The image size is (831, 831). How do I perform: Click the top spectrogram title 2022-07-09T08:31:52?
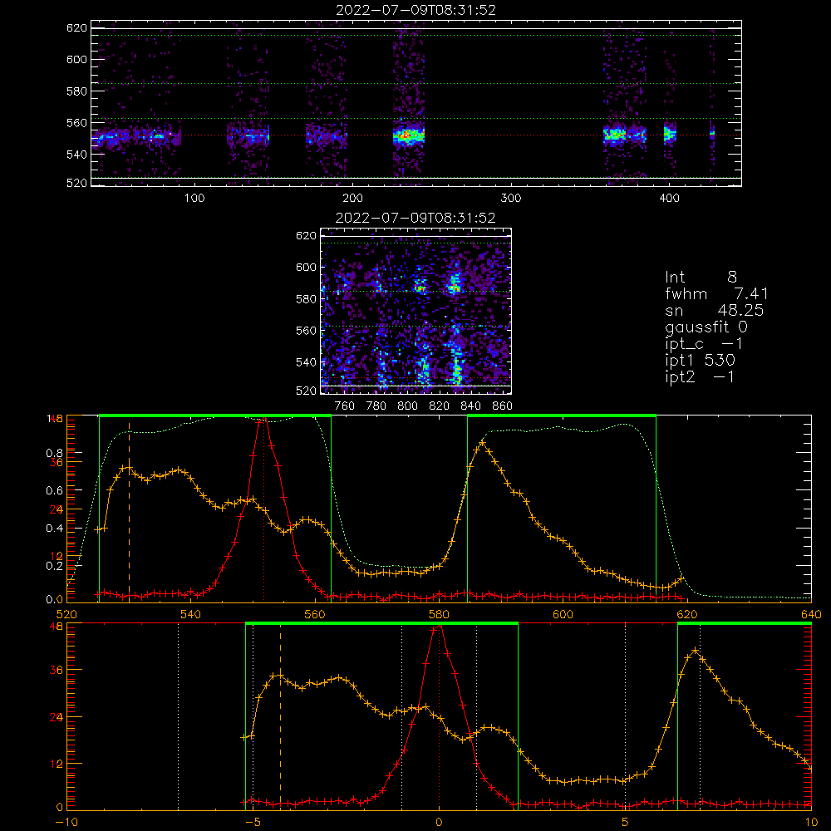click(415, 10)
